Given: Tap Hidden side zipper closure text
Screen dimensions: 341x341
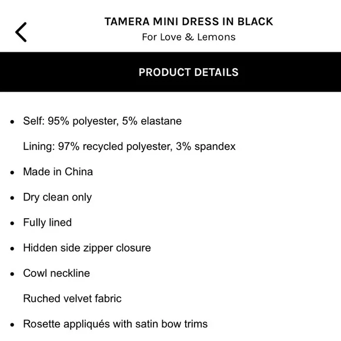Looking at the screenshot, I should [x=87, y=248].
